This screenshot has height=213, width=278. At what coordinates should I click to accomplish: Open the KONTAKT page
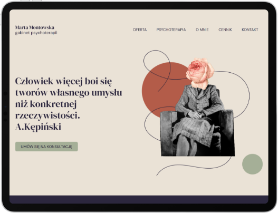click(250, 30)
